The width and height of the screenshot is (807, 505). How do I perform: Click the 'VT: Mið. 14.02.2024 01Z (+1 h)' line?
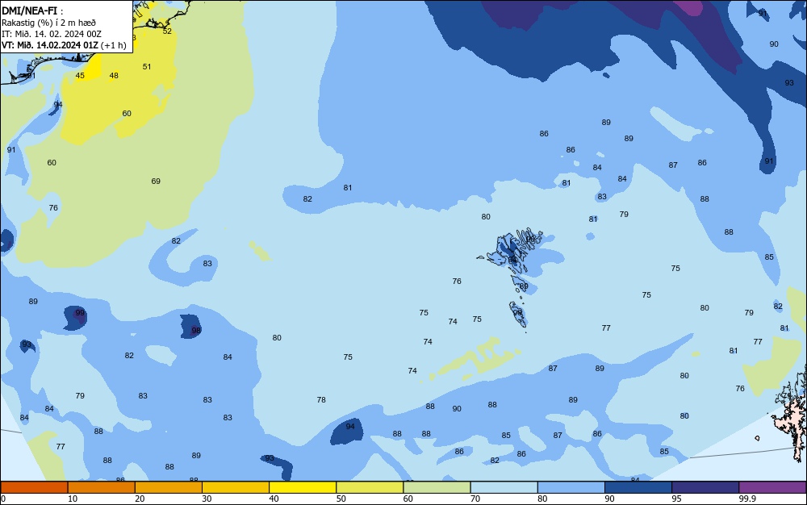click(64, 45)
